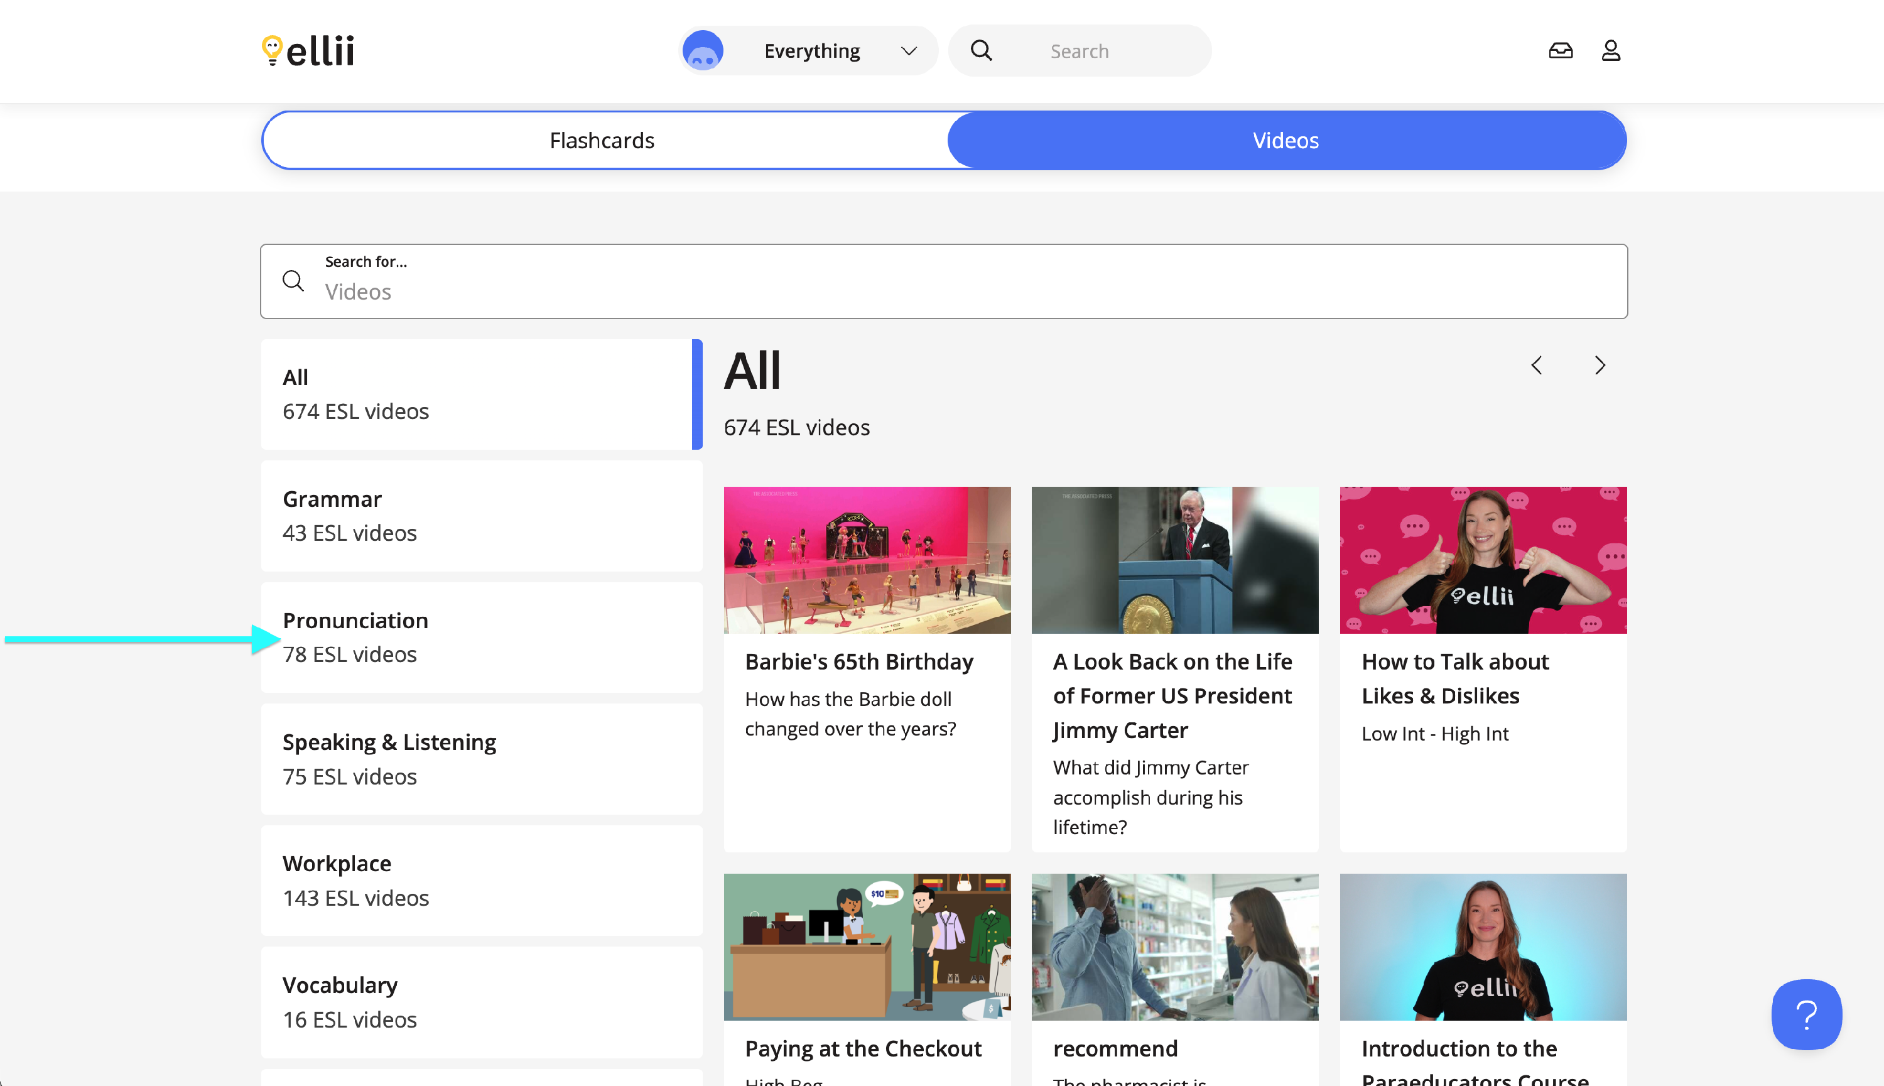This screenshot has height=1086, width=1884.
Task: Open Barbie's 65th Birthday video thumbnail
Action: [867, 560]
